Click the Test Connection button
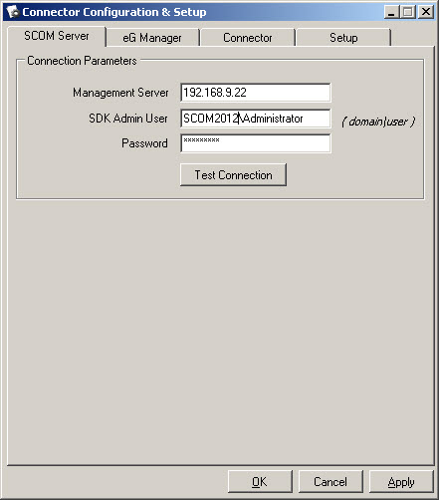439x500 pixels. pos(233,174)
